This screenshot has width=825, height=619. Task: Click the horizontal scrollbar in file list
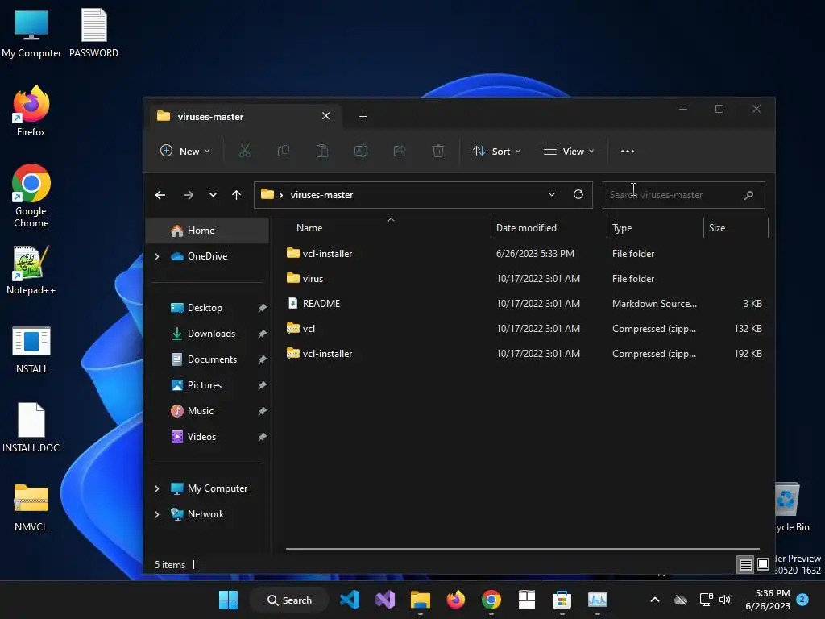(x=522, y=548)
